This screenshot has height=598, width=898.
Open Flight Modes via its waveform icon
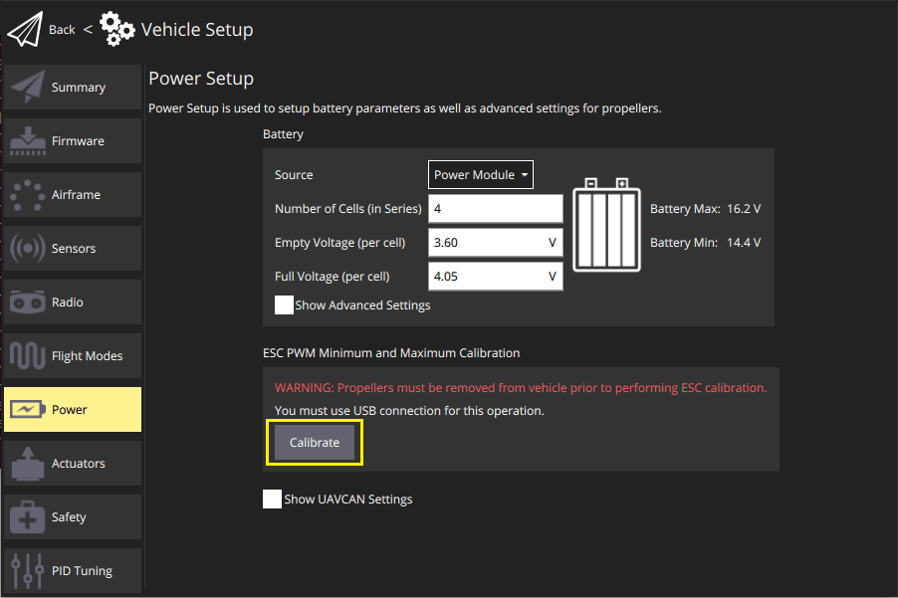point(28,355)
